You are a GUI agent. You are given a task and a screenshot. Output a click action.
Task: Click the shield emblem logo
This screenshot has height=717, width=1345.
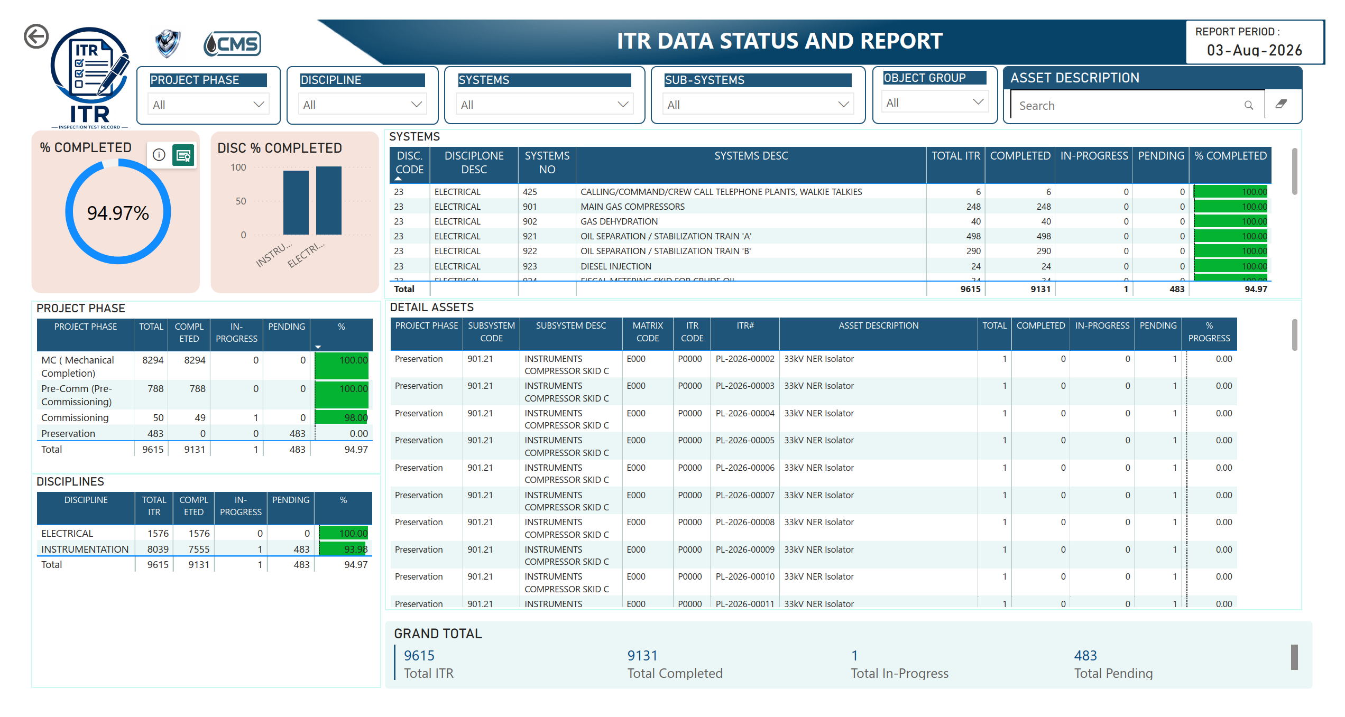point(168,43)
